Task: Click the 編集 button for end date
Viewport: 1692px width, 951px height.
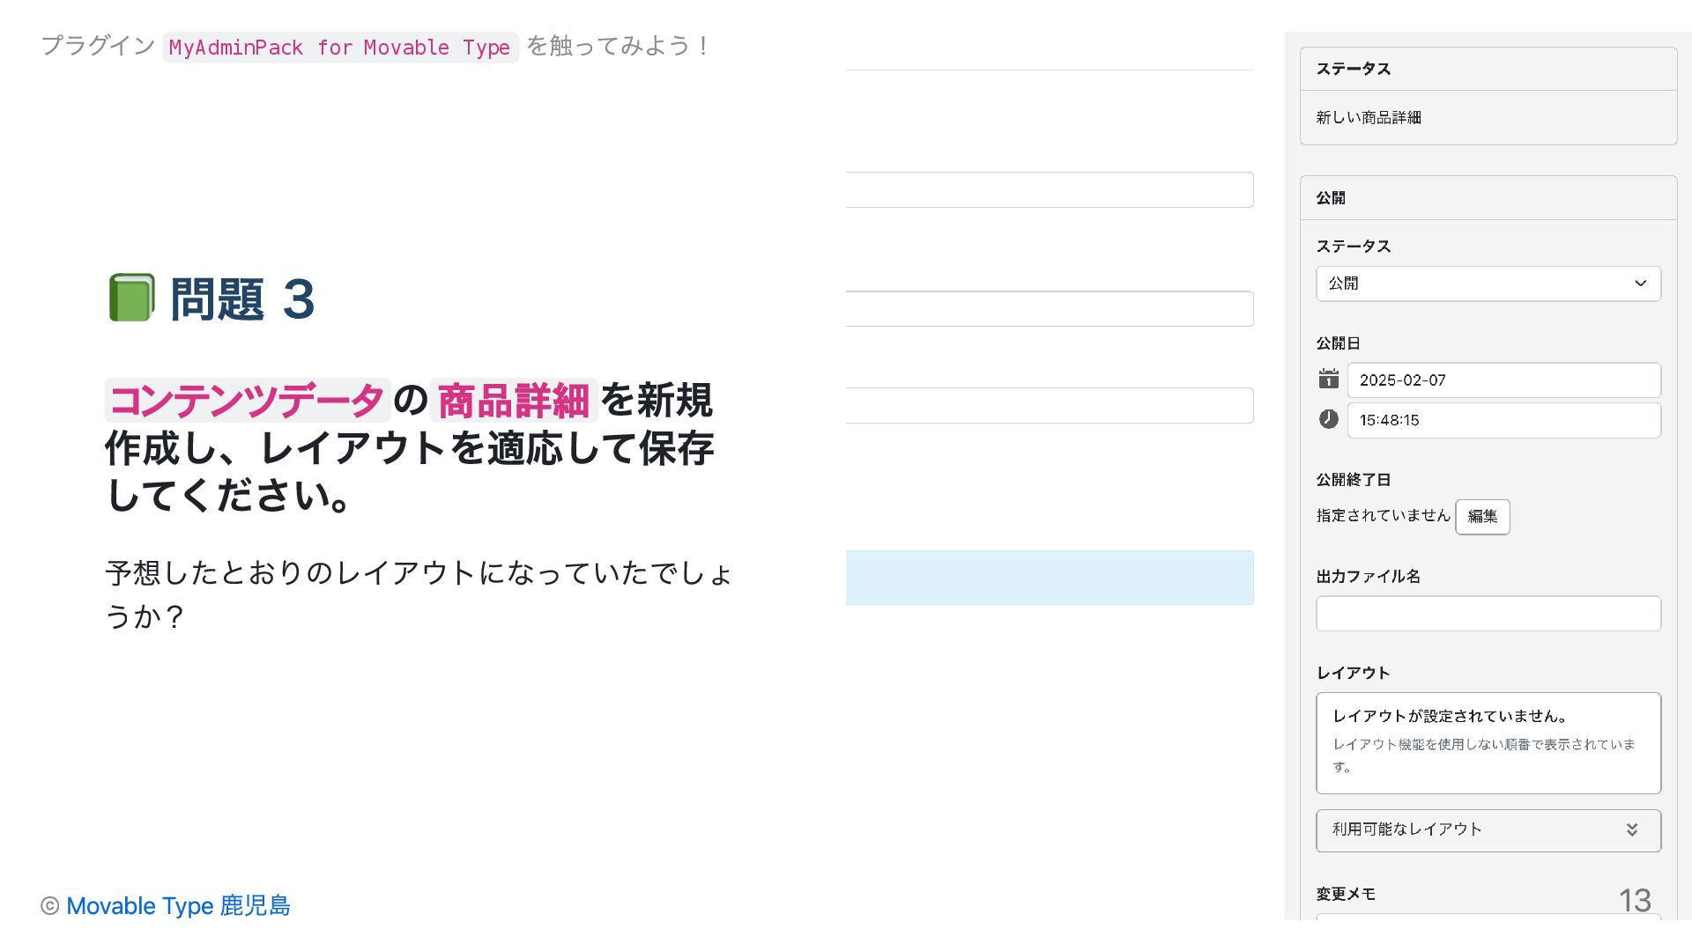Action: [1481, 517]
